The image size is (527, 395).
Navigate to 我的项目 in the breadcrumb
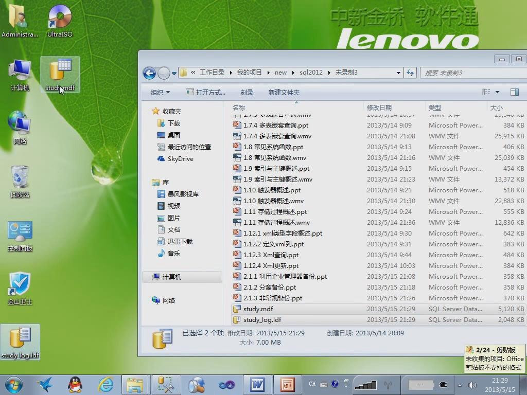(x=250, y=73)
